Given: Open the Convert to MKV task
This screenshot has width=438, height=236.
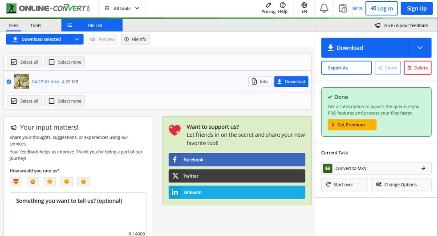Looking at the screenshot, I should click(x=376, y=168).
